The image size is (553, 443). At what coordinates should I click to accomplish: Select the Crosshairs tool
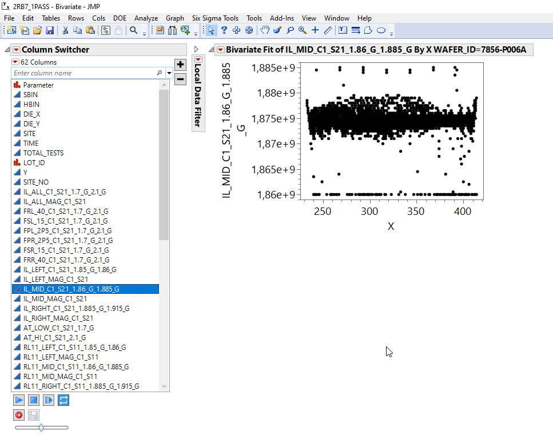[x=316, y=30]
